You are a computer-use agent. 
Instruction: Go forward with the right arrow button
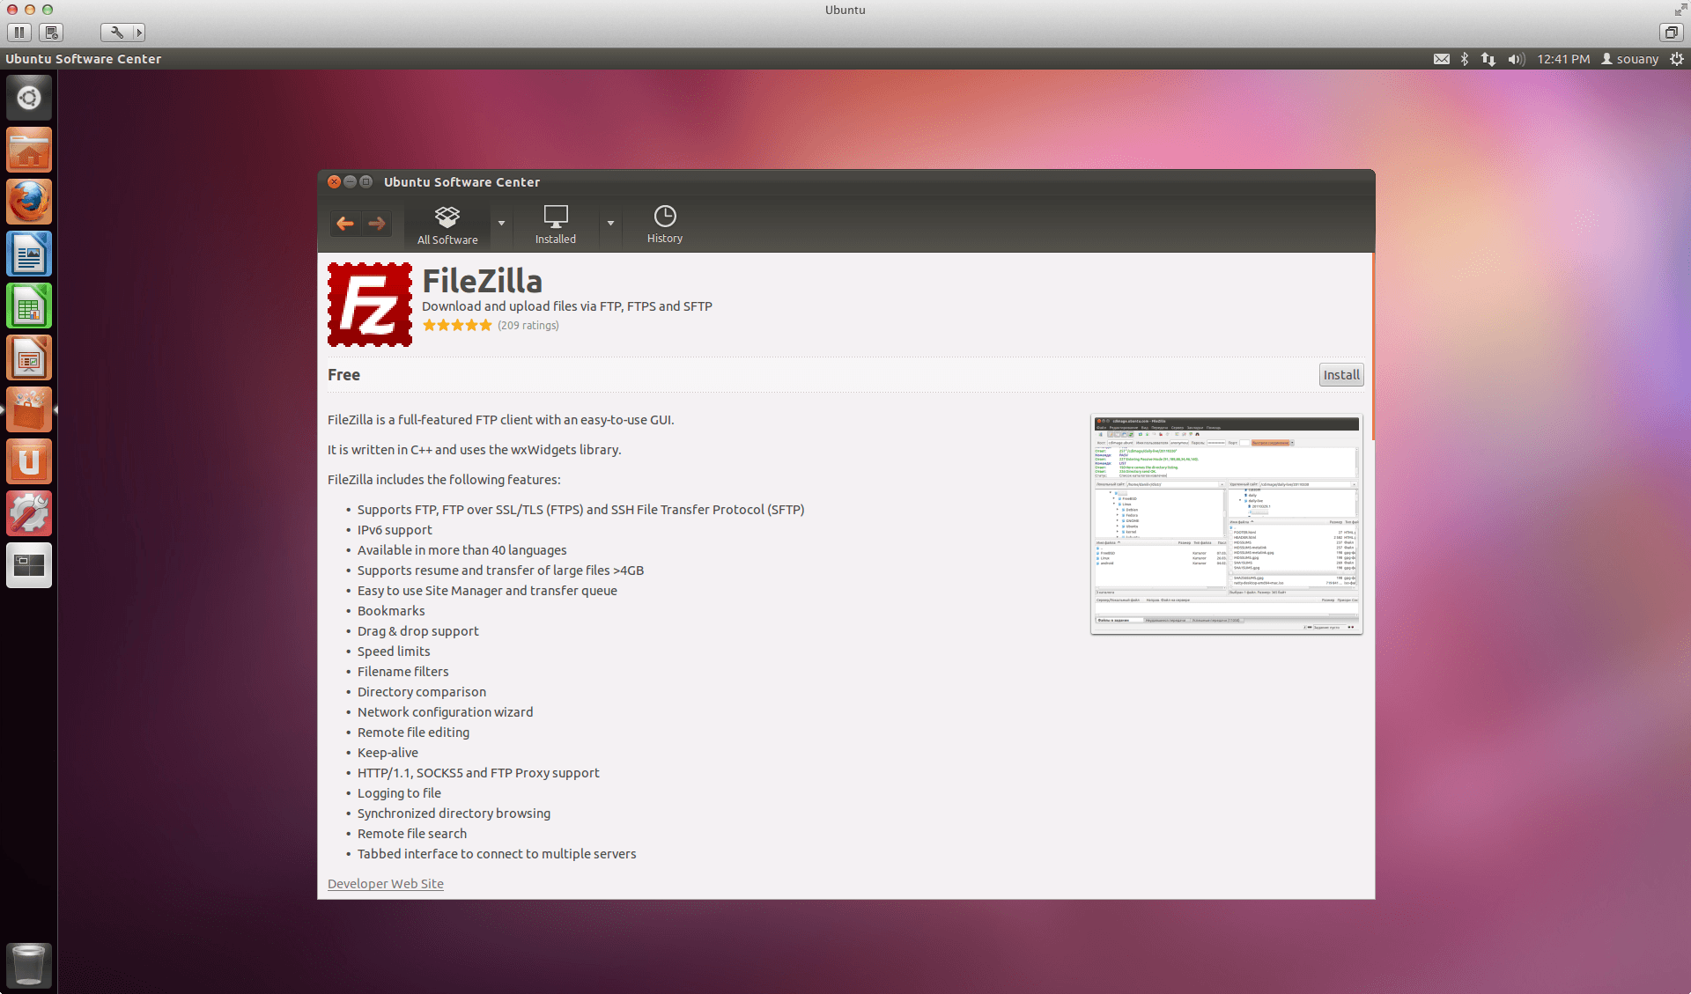coord(377,224)
